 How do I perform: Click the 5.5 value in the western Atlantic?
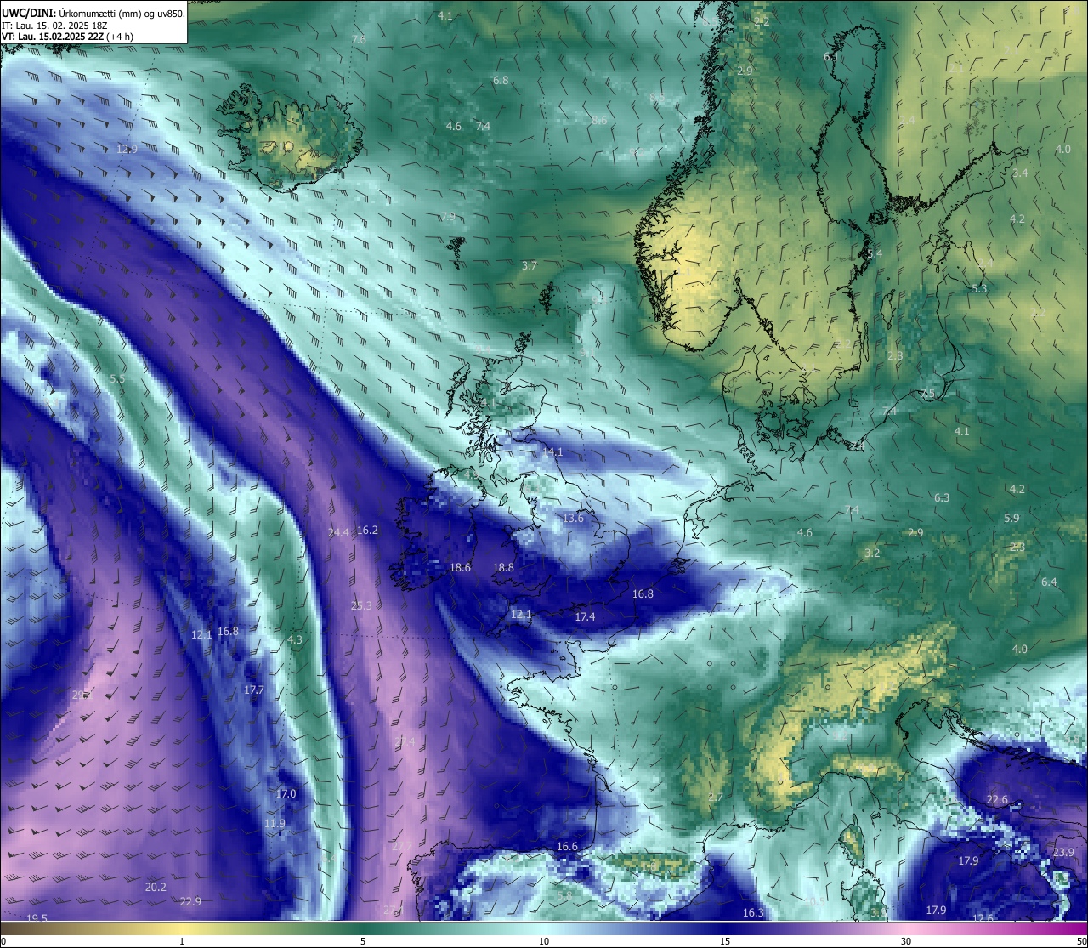point(117,378)
